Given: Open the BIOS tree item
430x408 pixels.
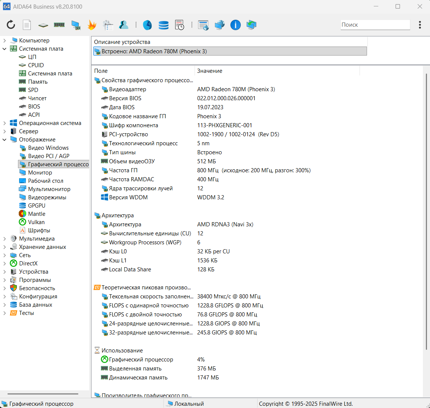Looking at the screenshot, I should pyautogui.click(x=34, y=106).
